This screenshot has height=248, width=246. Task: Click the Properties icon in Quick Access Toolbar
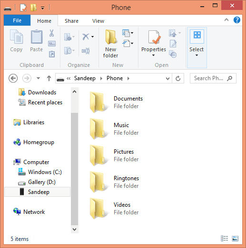[23, 8]
